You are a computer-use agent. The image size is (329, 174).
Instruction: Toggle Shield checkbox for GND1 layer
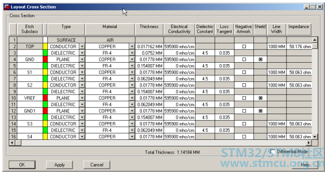pyautogui.click(x=260, y=111)
